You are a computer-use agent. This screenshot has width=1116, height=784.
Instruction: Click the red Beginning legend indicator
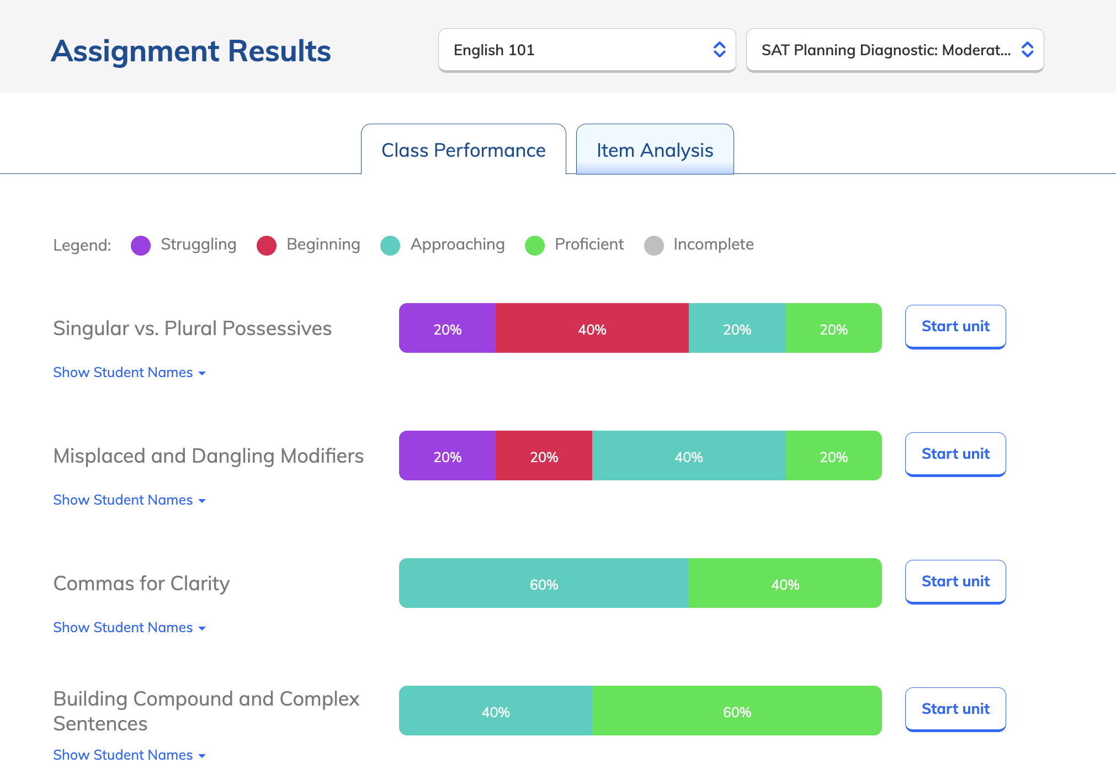click(x=267, y=245)
